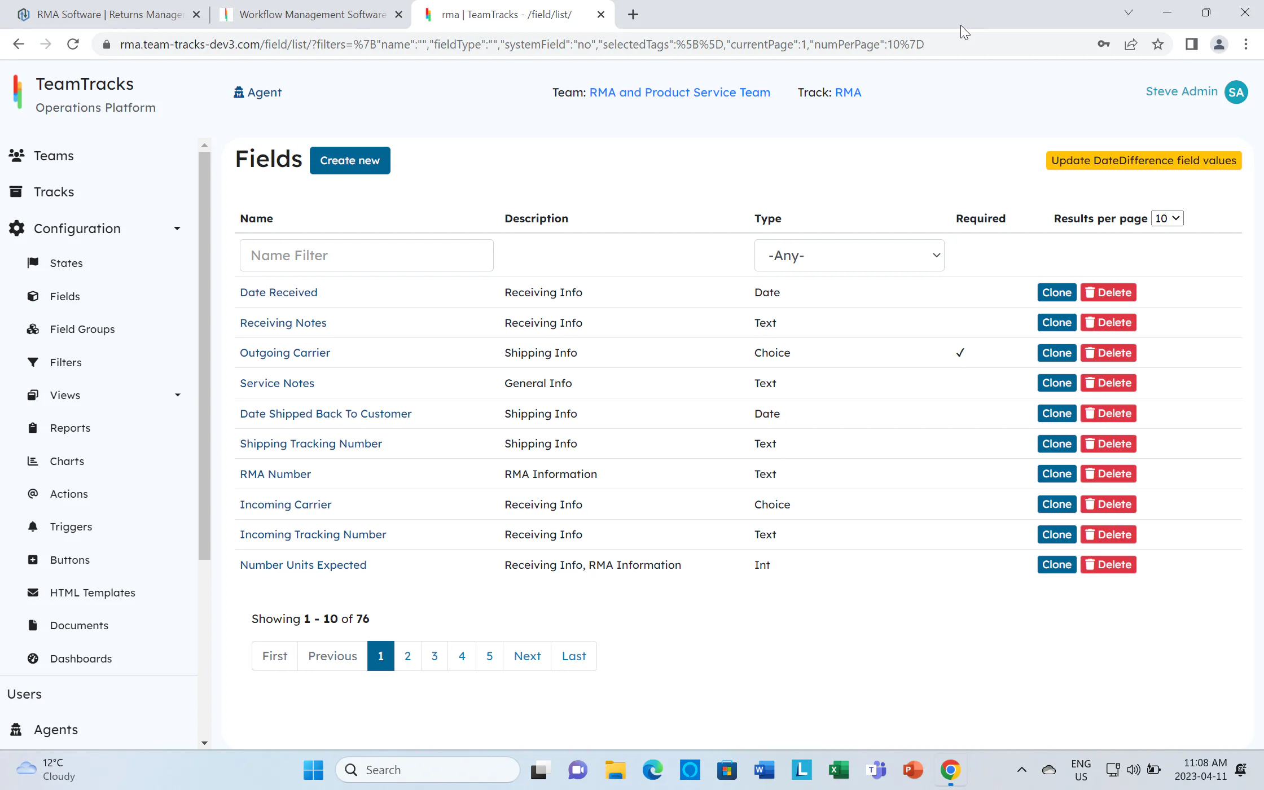Click the Field Groups cubes icon
1264x790 pixels.
point(33,329)
